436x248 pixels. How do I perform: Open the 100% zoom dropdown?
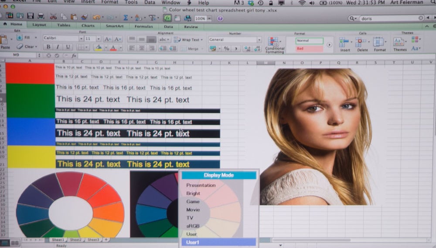pyautogui.click(x=209, y=19)
